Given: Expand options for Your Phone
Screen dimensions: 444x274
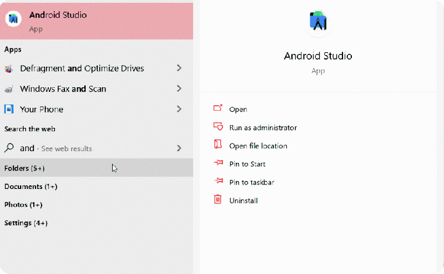Looking at the screenshot, I should pyautogui.click(x=179, y=109).
